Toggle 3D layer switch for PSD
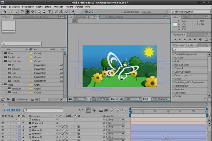 click(79, 127)
